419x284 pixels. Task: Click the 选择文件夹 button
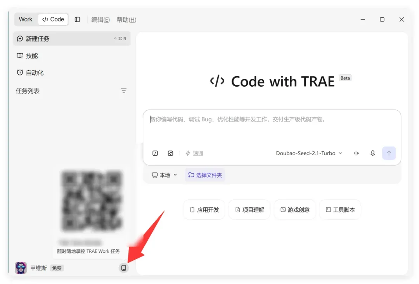(205, 175)
